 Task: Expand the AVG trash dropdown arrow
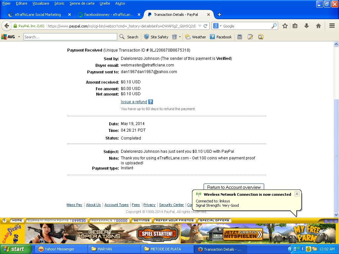(180, 37)
